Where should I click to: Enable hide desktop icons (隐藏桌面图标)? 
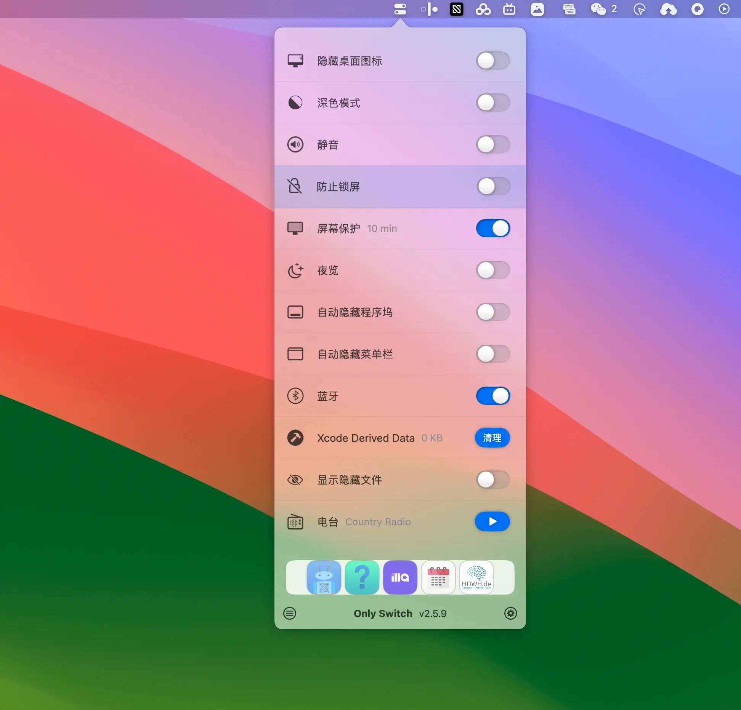(x=493, y=61)
